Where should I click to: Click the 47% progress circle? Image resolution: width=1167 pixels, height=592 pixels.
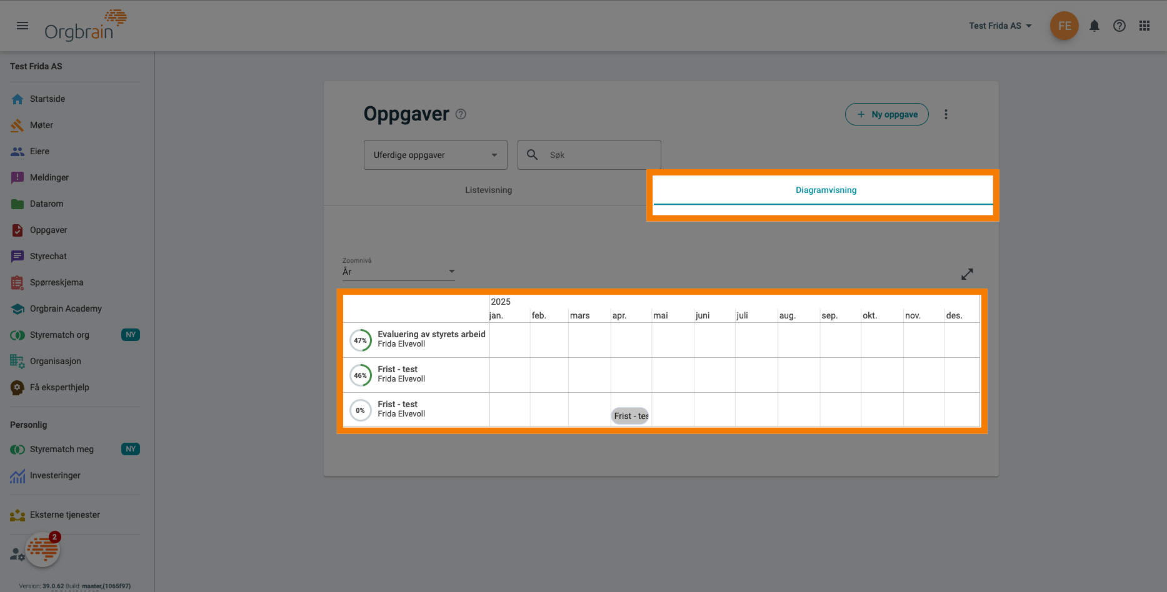tap(361, 340)
